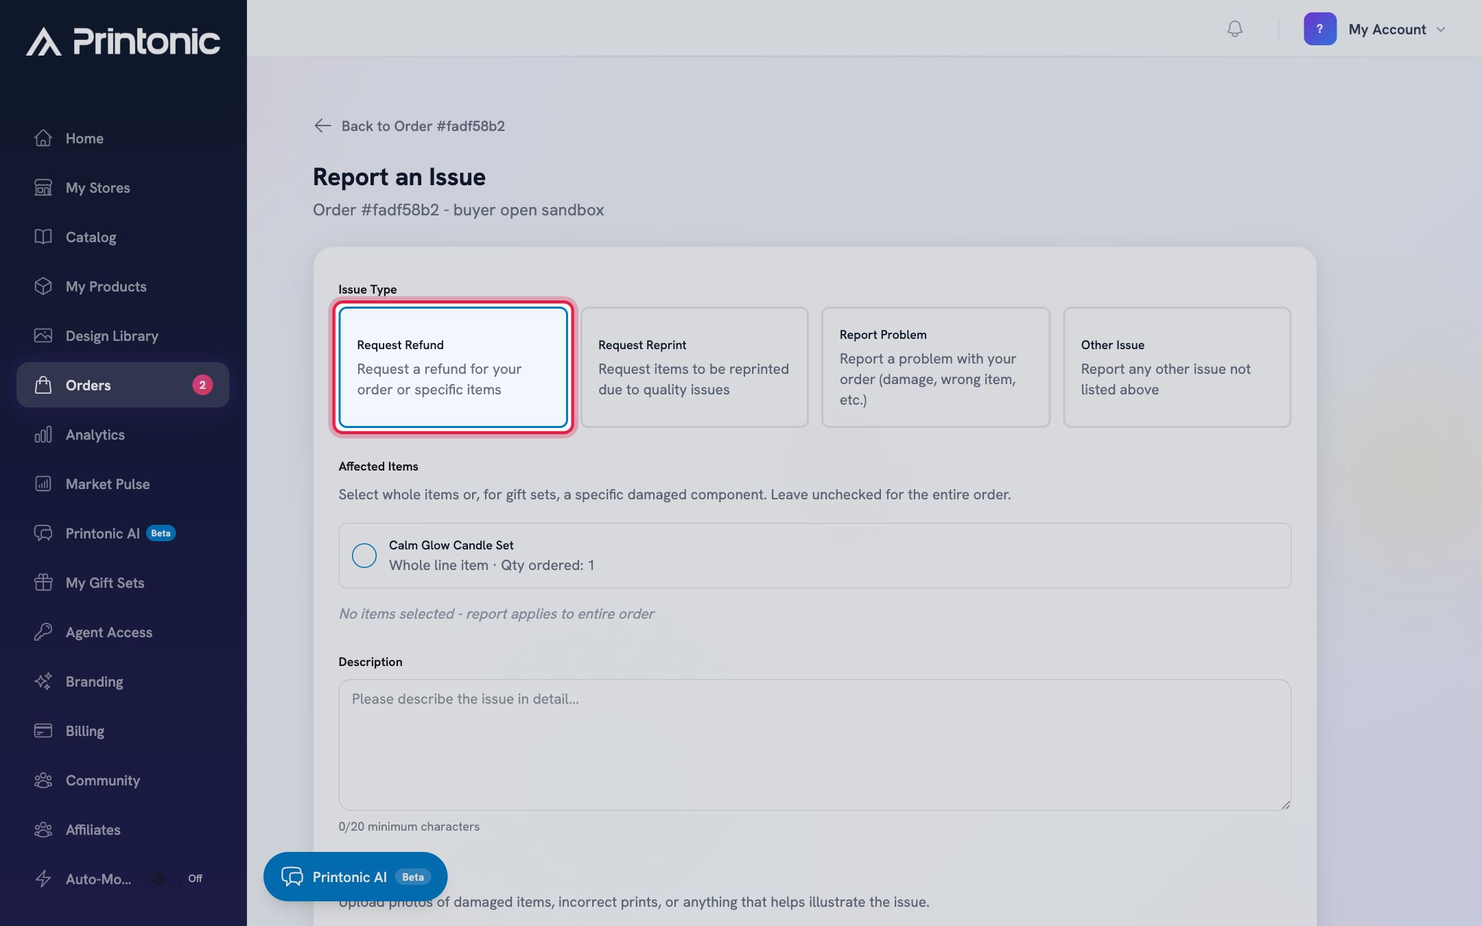Visit the Community page
The image size is (1482, 926).
click(x=123, y=780)
